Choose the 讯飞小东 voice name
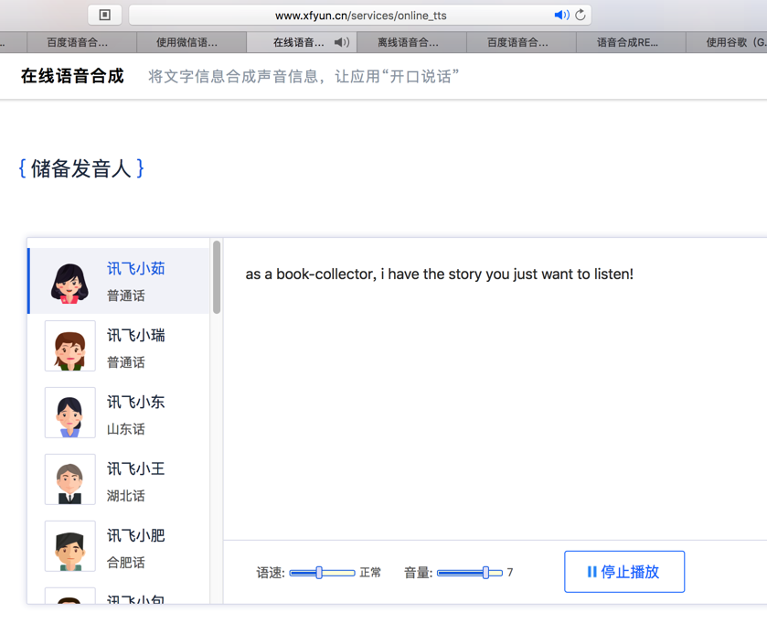 136,402
